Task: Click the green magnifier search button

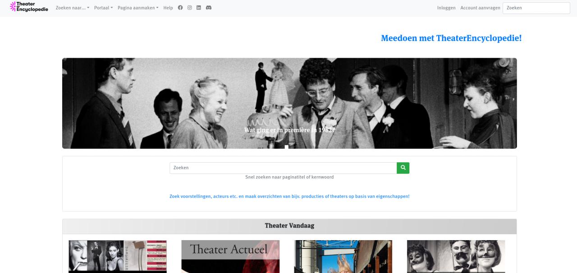Action: [x=403, y=168]
